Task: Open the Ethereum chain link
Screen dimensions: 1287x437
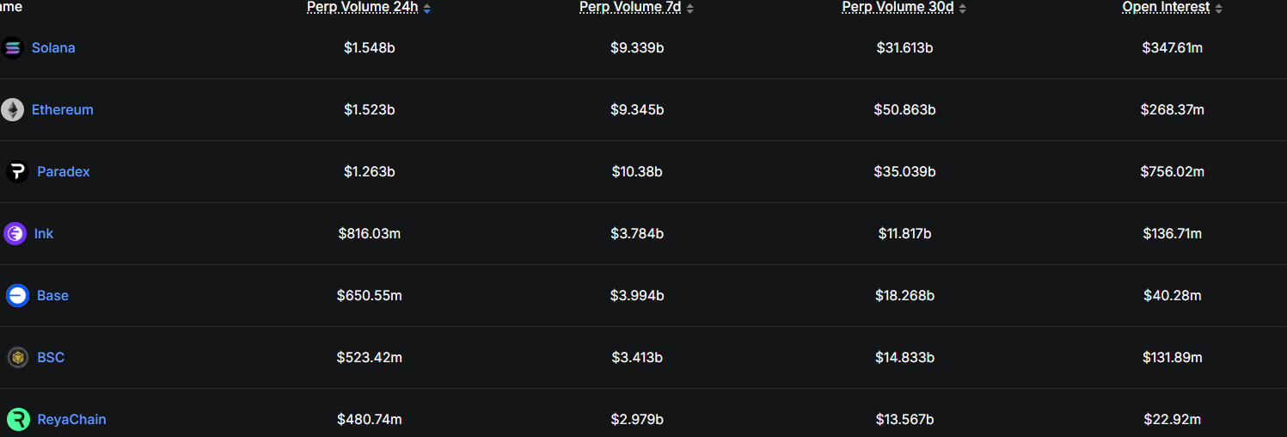Action: [63, 110]
